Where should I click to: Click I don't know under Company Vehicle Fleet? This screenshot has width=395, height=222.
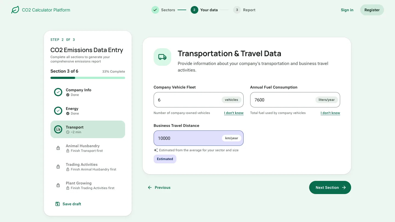pyautogui.click(x=234, y=113)
